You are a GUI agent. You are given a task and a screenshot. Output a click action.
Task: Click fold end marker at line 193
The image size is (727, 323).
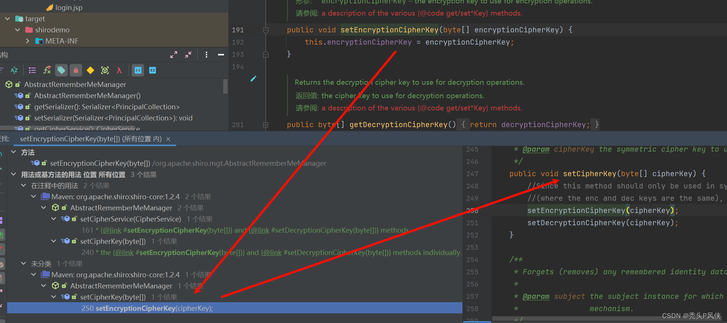tap(266, 54)
